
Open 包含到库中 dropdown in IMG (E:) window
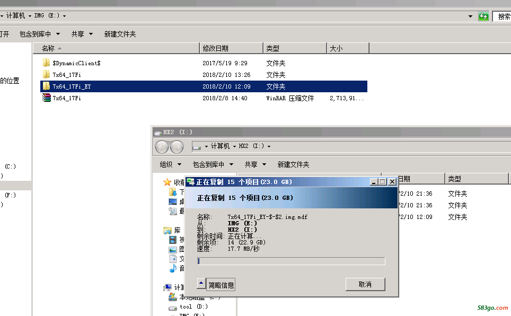point(40,34)
